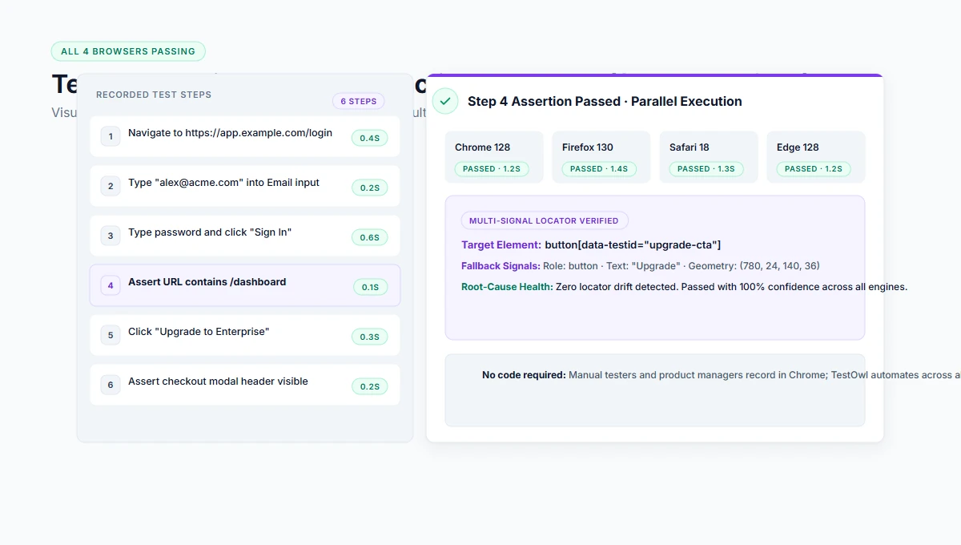Open the Chrome 128 result card
Screen dimensions: 961x545
pyautogui.click(x=494, y=157)
